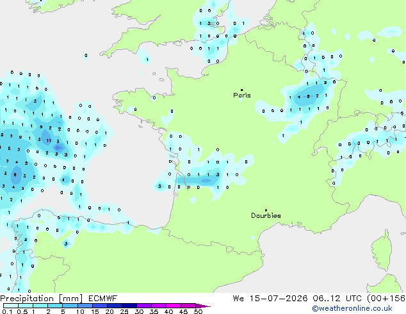Click the Dourbies location dot marker

click(266, 210)
